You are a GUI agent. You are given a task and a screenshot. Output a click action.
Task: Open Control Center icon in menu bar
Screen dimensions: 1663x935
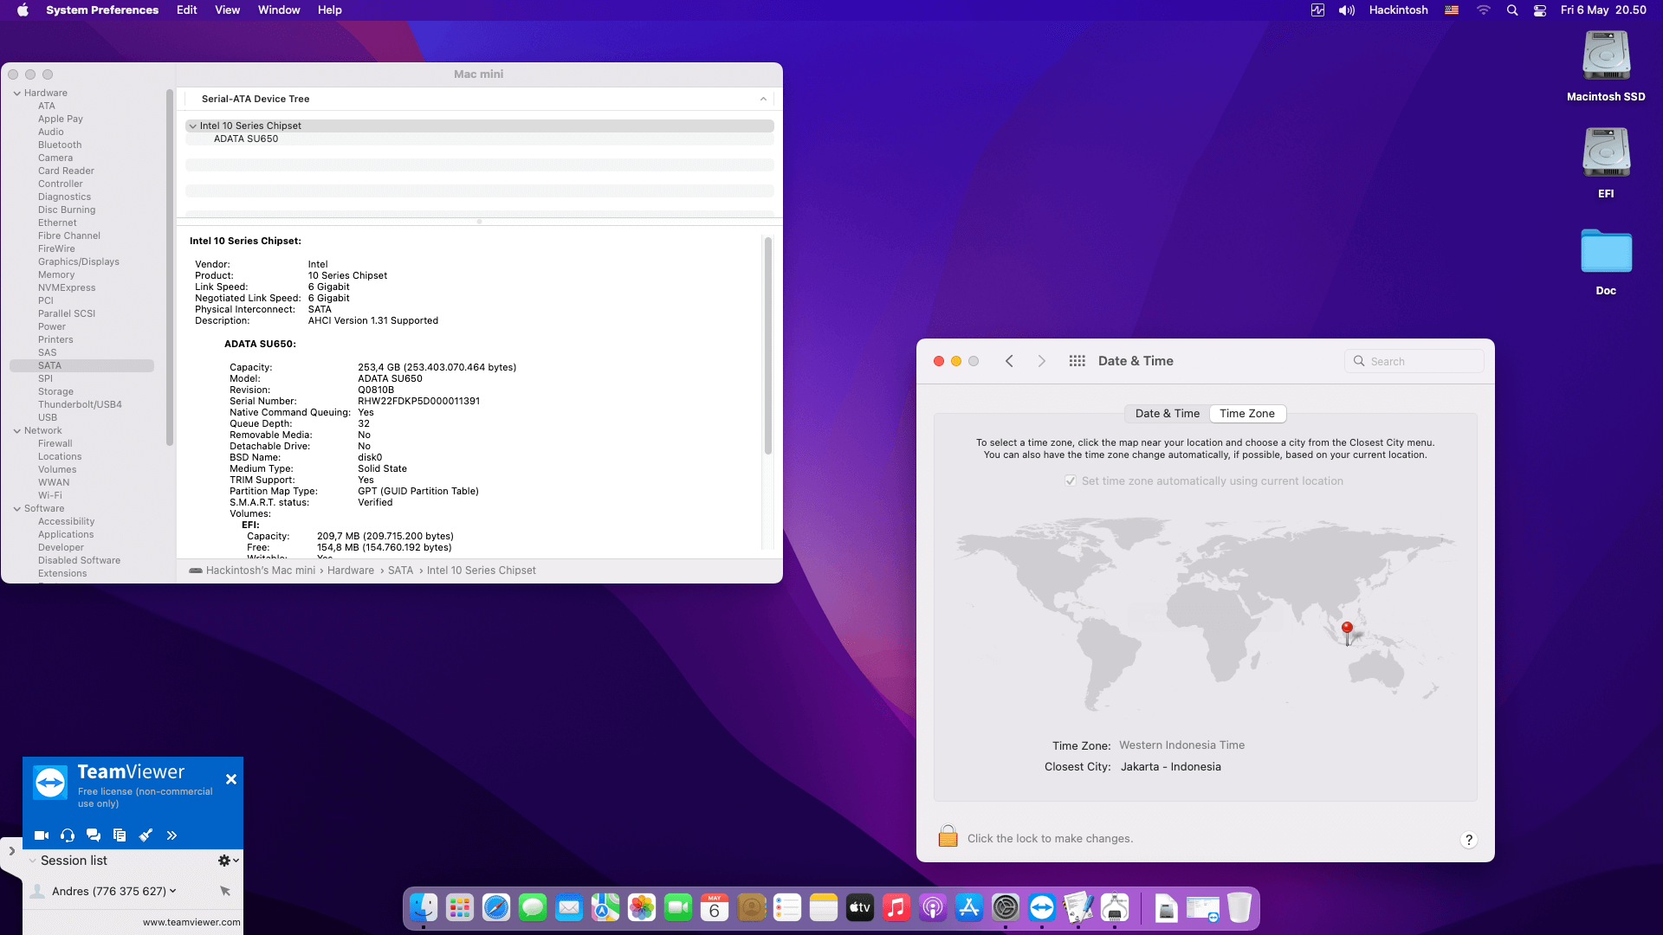click(1539, 10)
